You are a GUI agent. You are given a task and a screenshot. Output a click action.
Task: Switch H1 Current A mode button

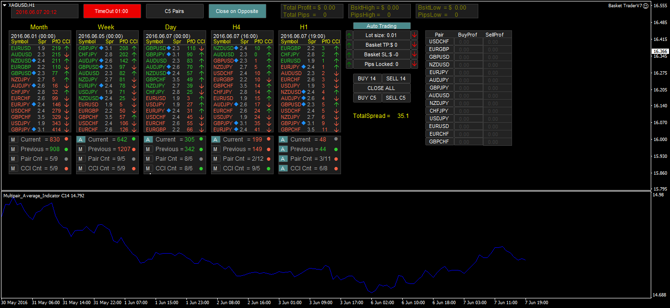pyautogui.click(x=283, y=140)
